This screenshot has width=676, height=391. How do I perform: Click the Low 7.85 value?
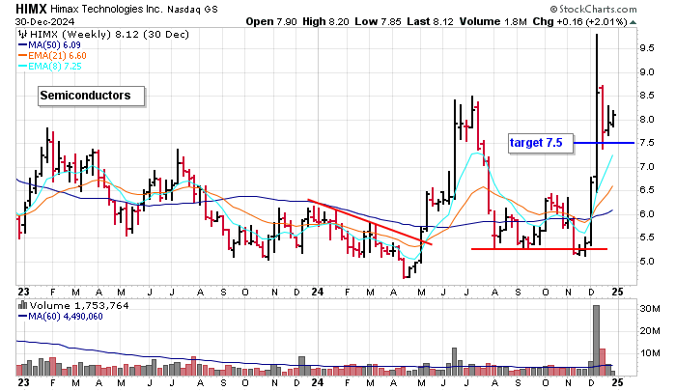378,21
